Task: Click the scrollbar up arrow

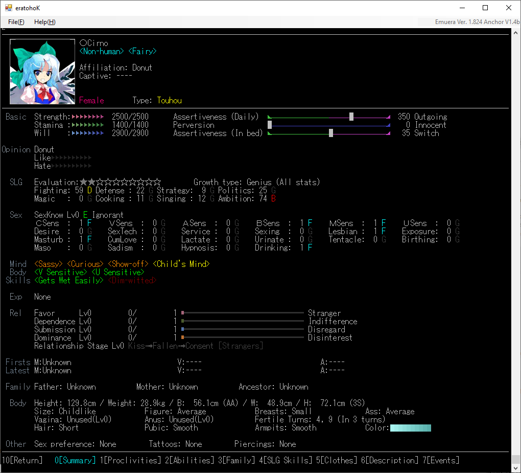Action: (x=516, y=33)
